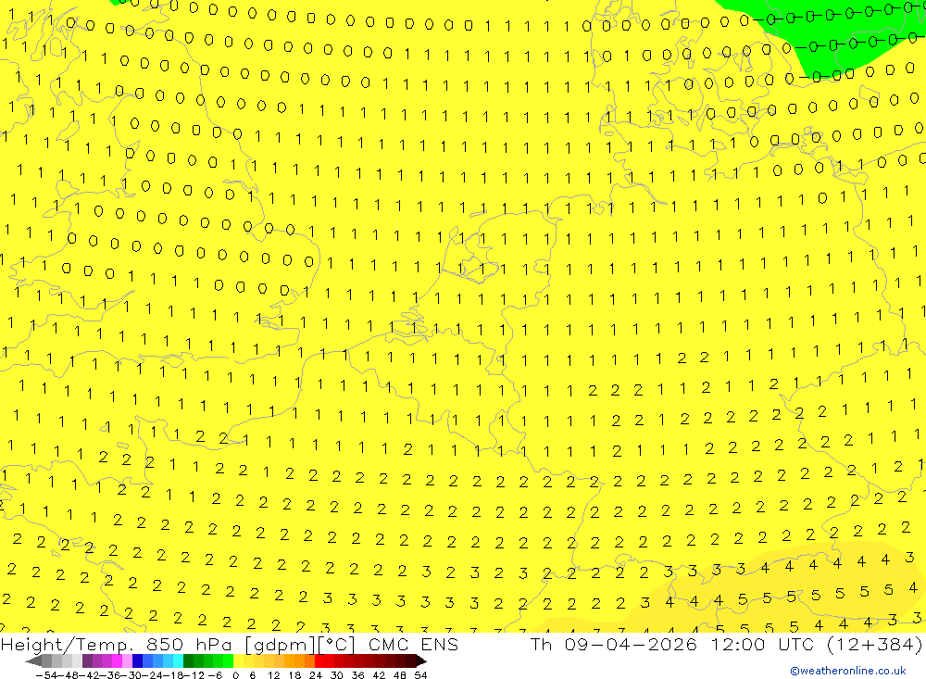Click the '(12+384)' forecast hour label
This screenshot has width=926, height=679.
pyautogui.click(x=875, y=644)
